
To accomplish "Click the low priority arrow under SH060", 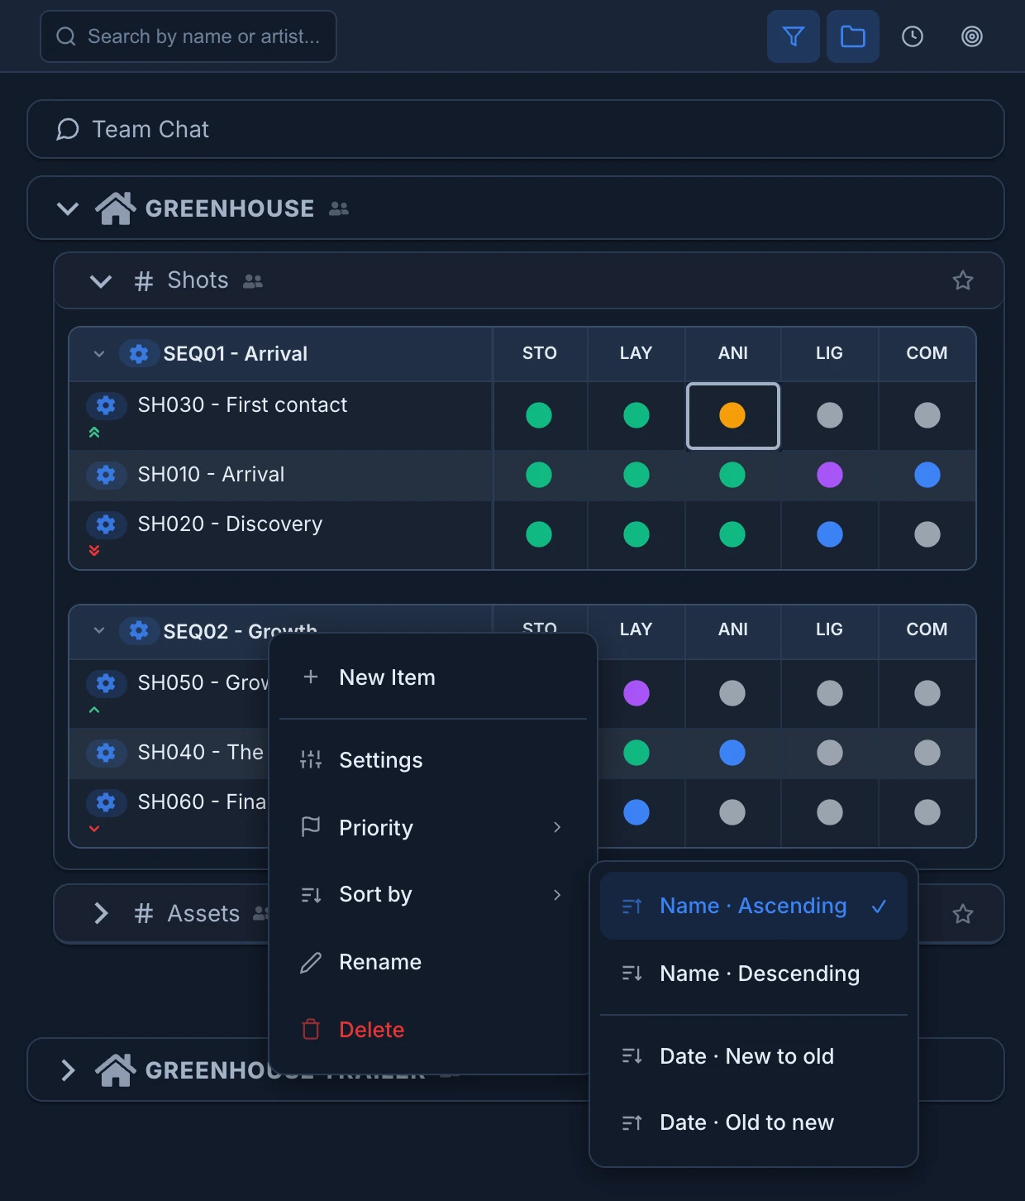I will [x=94, y=828].
